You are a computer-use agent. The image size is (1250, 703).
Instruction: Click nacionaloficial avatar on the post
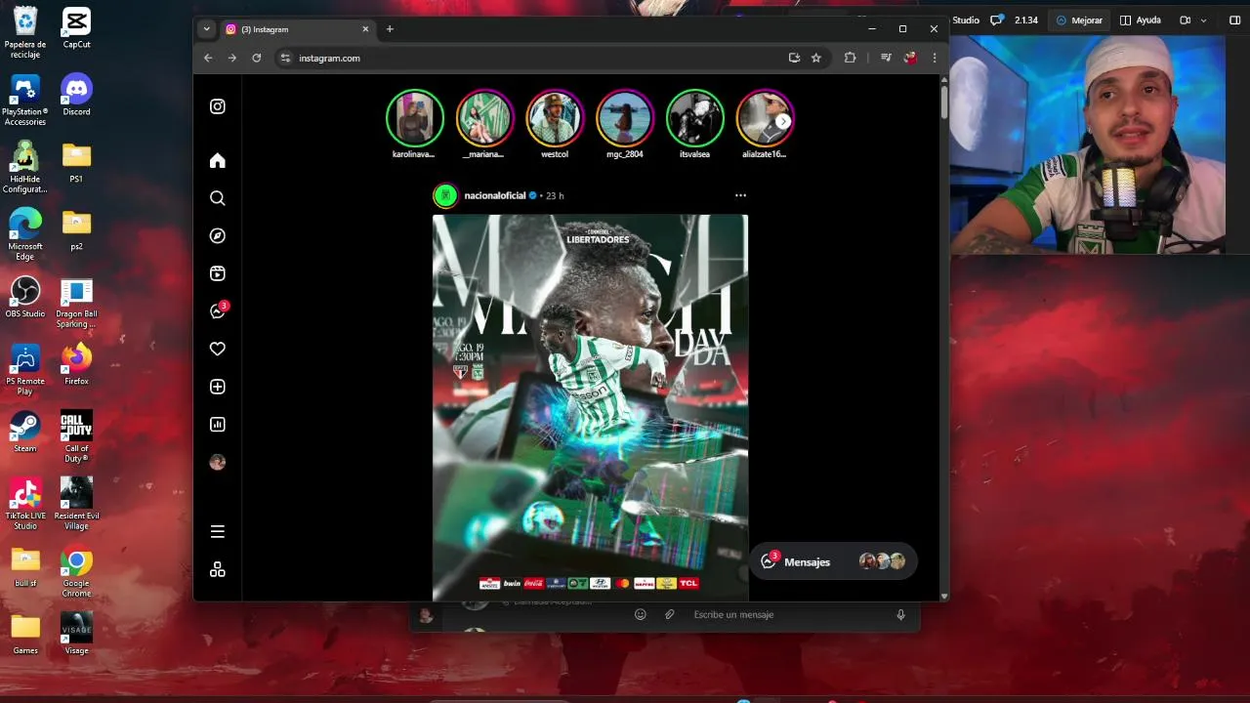point(445,195)
